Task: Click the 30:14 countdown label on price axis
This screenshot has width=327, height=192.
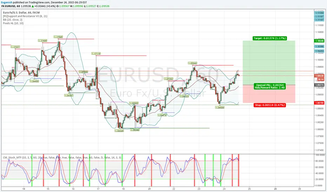Action: [x=321, y=80]
